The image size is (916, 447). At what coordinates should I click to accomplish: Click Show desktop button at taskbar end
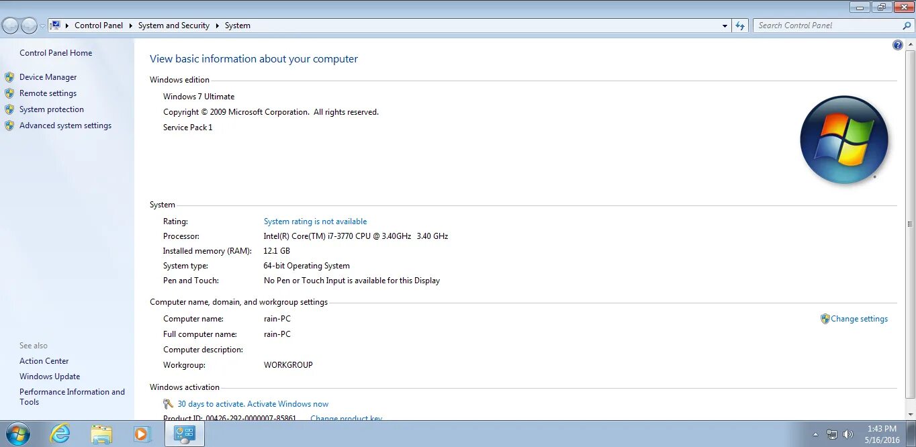tap(911, 434)
